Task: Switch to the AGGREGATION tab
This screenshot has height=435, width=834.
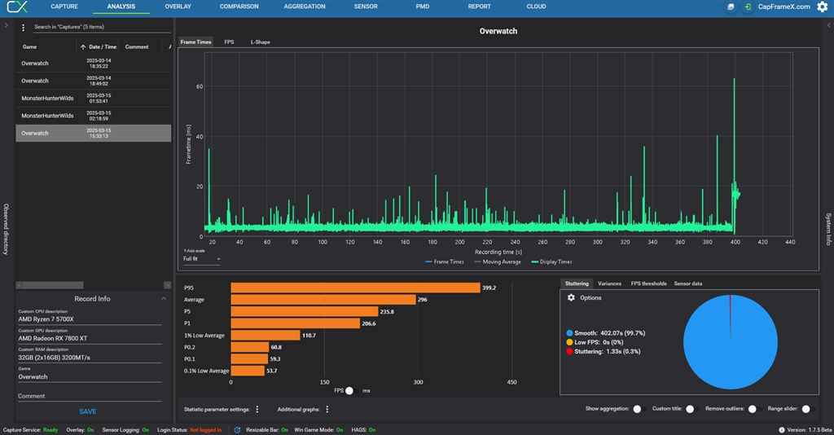Action: pyautogui.click(x=305, y=7)
